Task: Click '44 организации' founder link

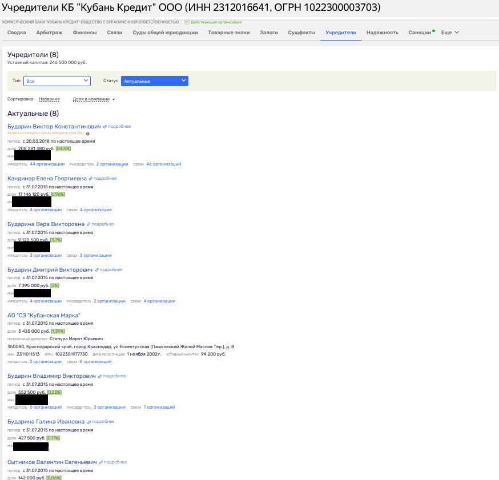Action: [x=47, y=164]
